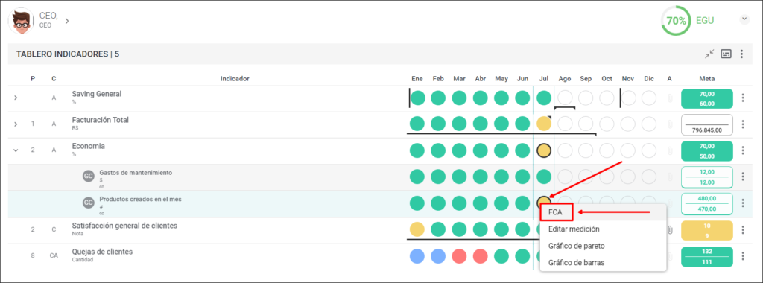The height and width of the screenshot is (283, 763).
Task: Open the chevron next to CEO name
Action: pyautogui.click(x=66, y=21)
